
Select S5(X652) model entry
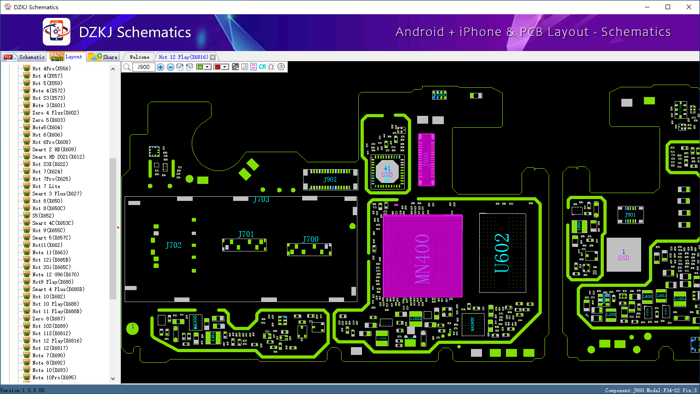[x=43, y=216]
